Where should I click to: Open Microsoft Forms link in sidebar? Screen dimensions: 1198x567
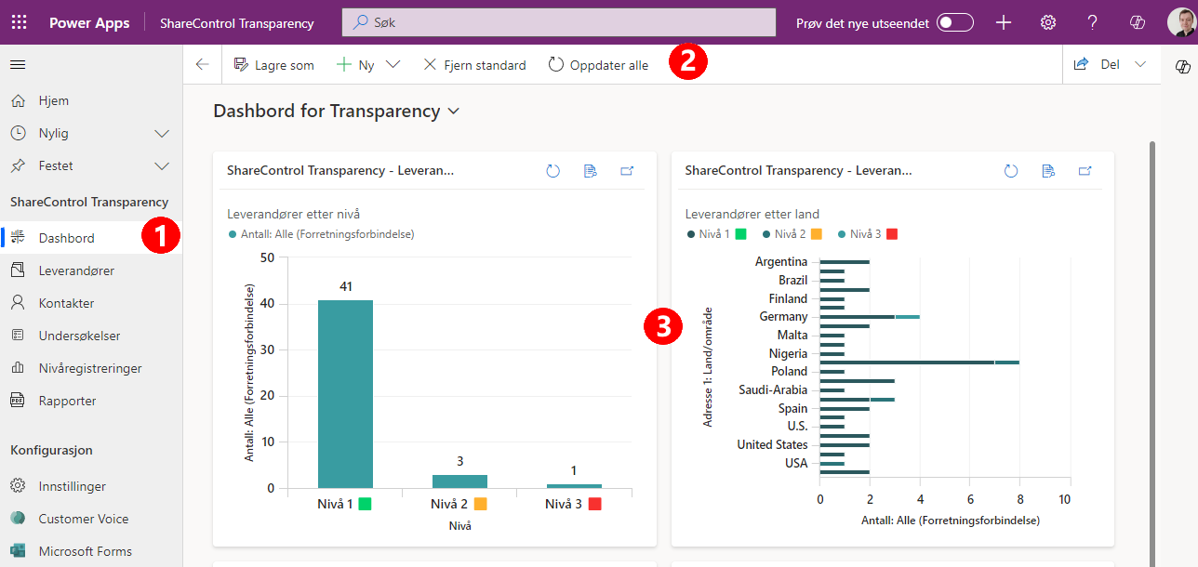click(91, 551)
